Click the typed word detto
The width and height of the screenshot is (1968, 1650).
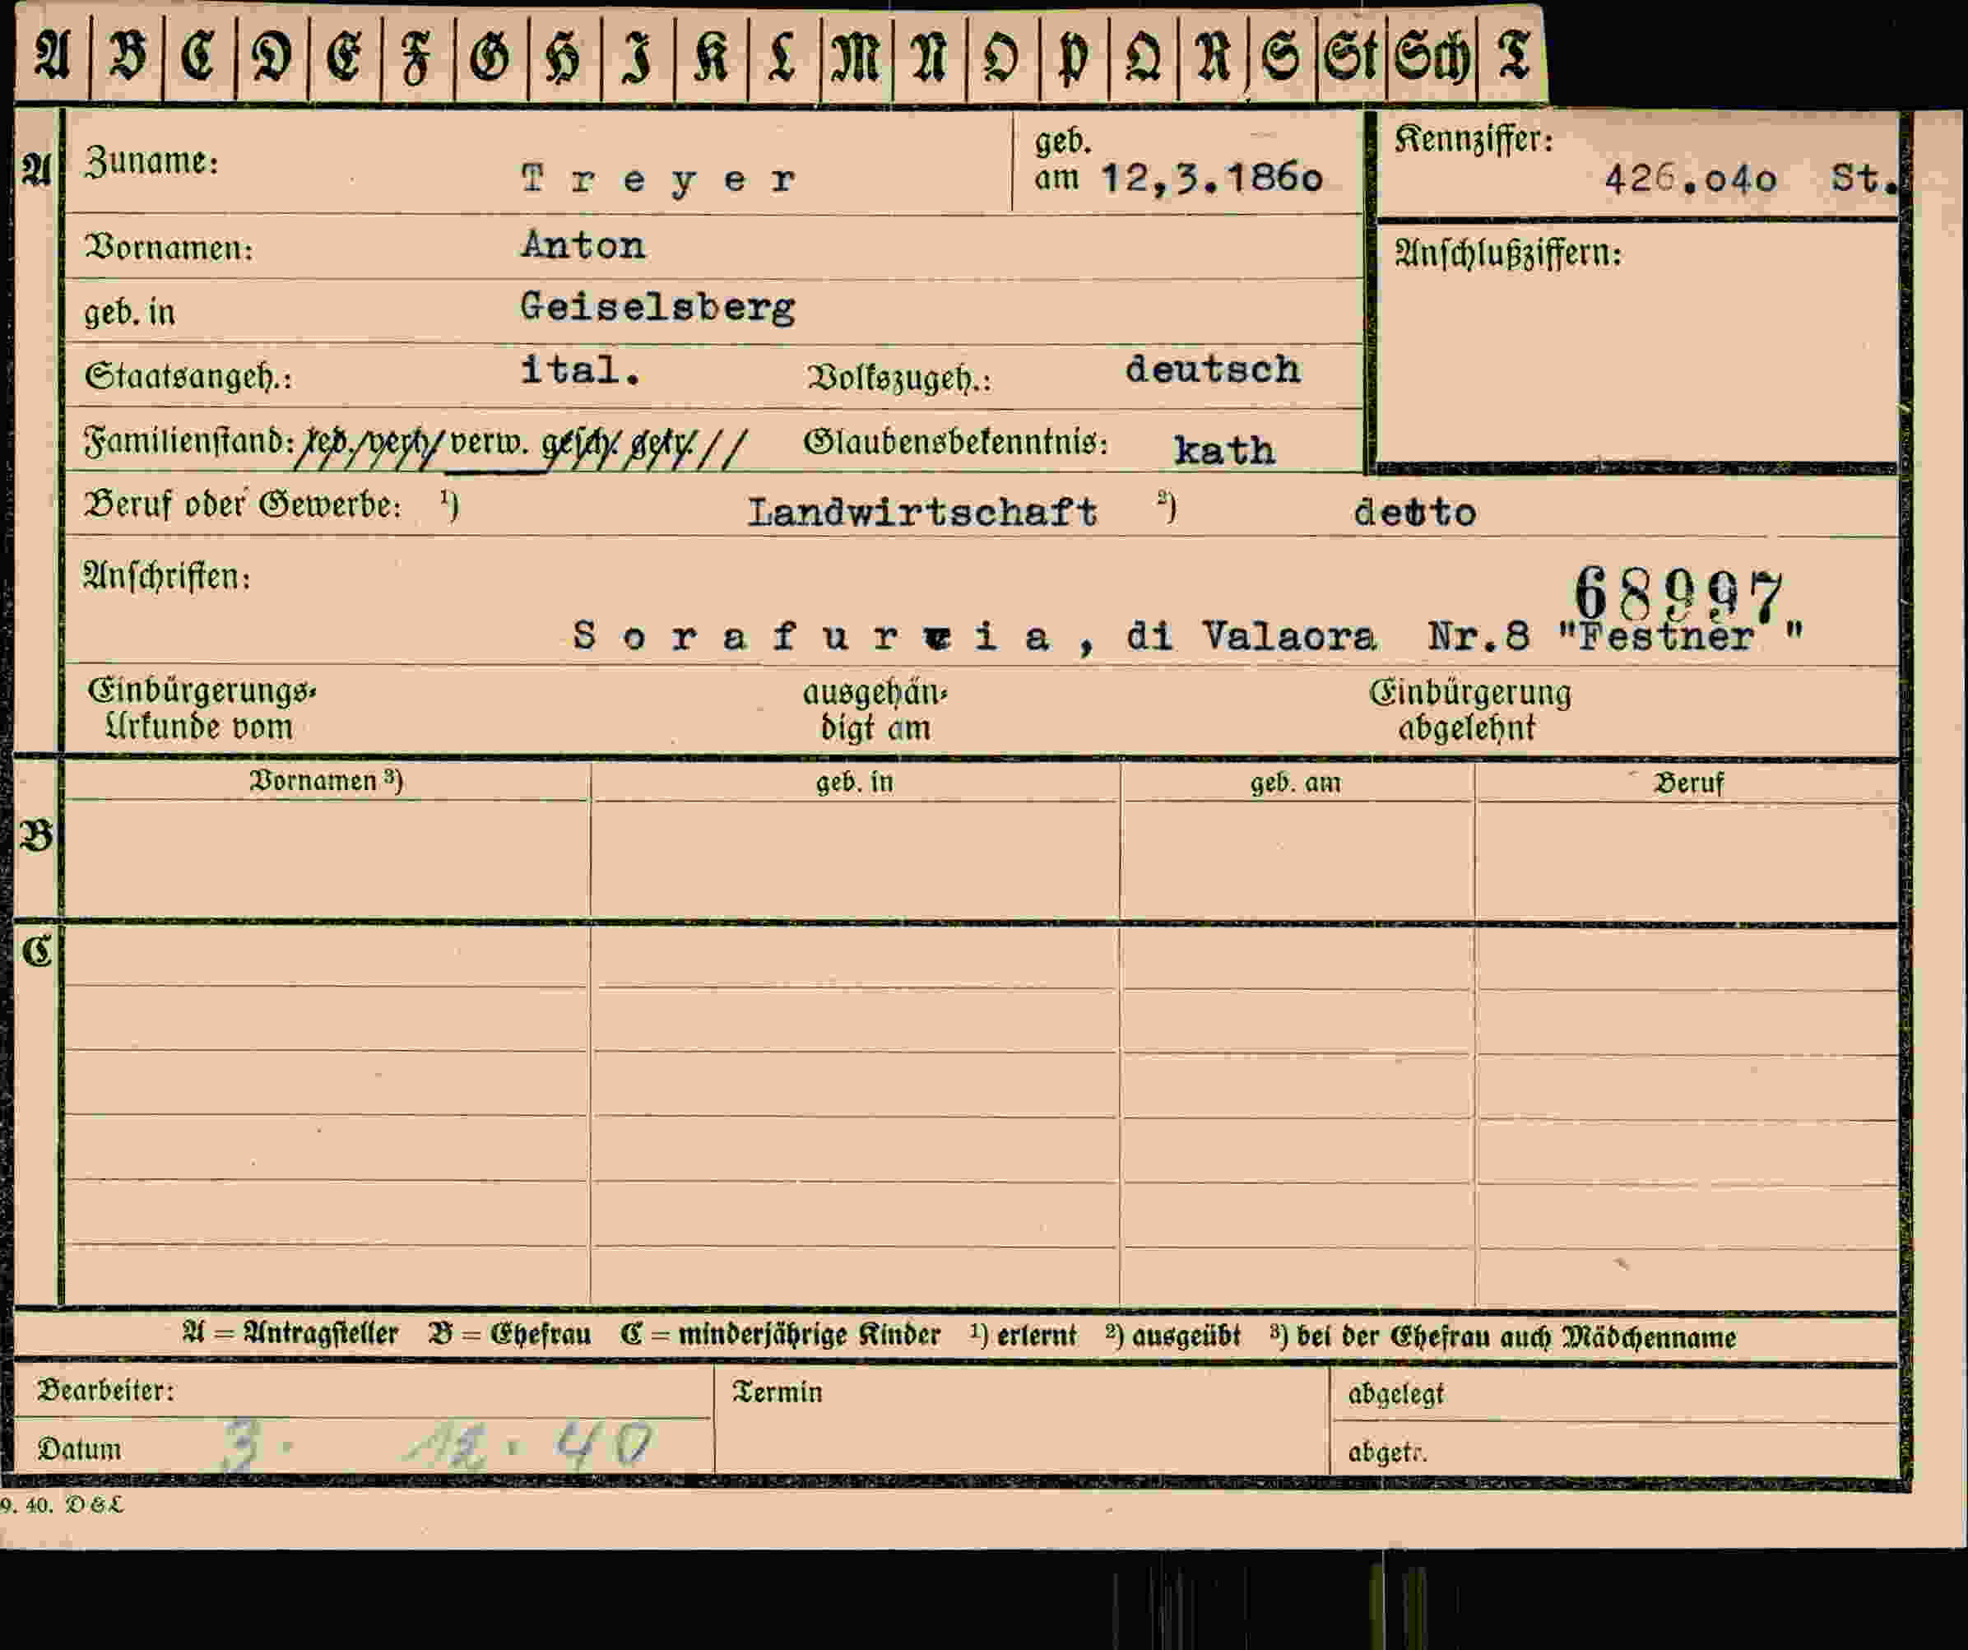click(1415, 512)
